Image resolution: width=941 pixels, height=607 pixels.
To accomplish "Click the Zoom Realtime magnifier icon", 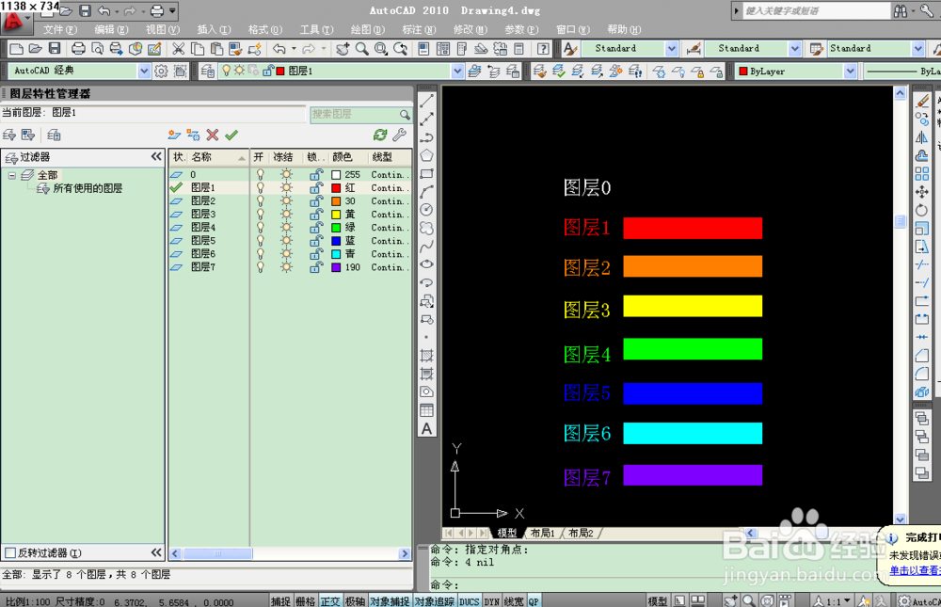I will pyautogui.click(x=362, y=49).
